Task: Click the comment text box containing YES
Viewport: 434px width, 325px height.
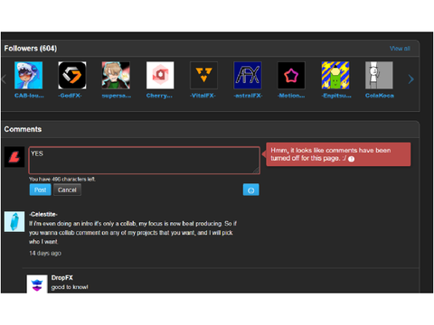Action: click(x=144, y=161)
